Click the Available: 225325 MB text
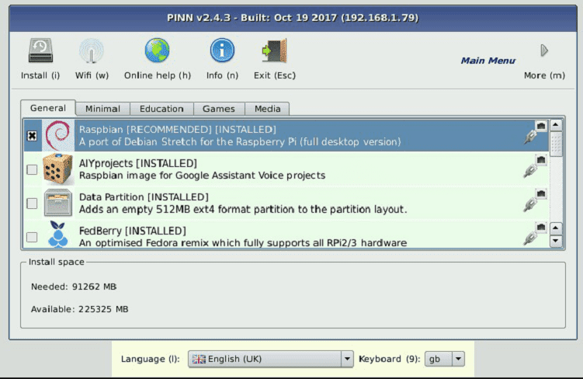 (x=79, y=309)
